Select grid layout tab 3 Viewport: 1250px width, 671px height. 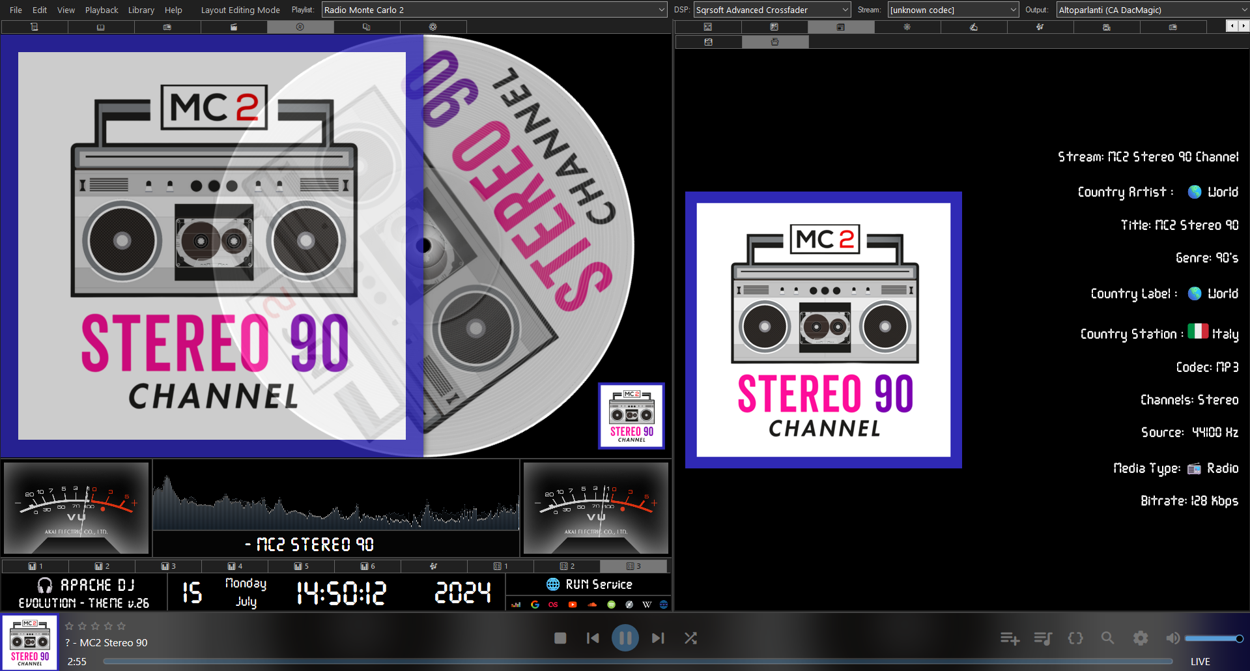pyautogui.click(x=633, y=566)
